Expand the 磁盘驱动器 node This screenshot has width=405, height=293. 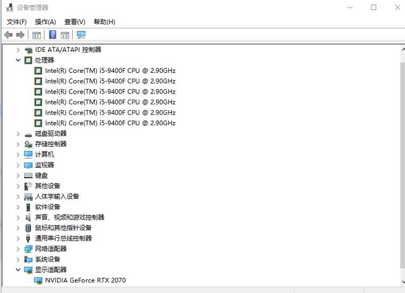tap(18, 134)
